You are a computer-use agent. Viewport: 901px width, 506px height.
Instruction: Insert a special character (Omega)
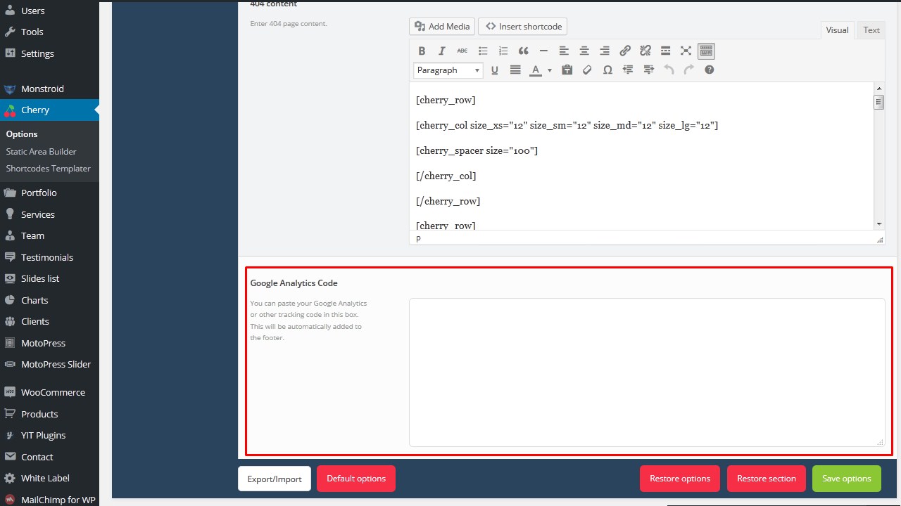click(x=607, y=70)
